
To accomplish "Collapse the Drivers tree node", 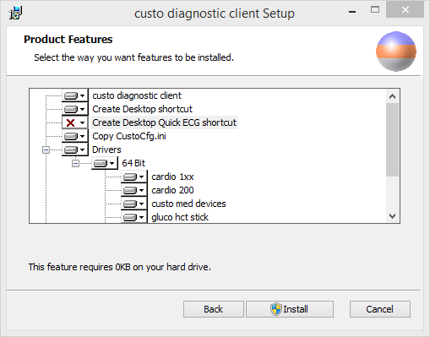I will (x=46, y=149).
